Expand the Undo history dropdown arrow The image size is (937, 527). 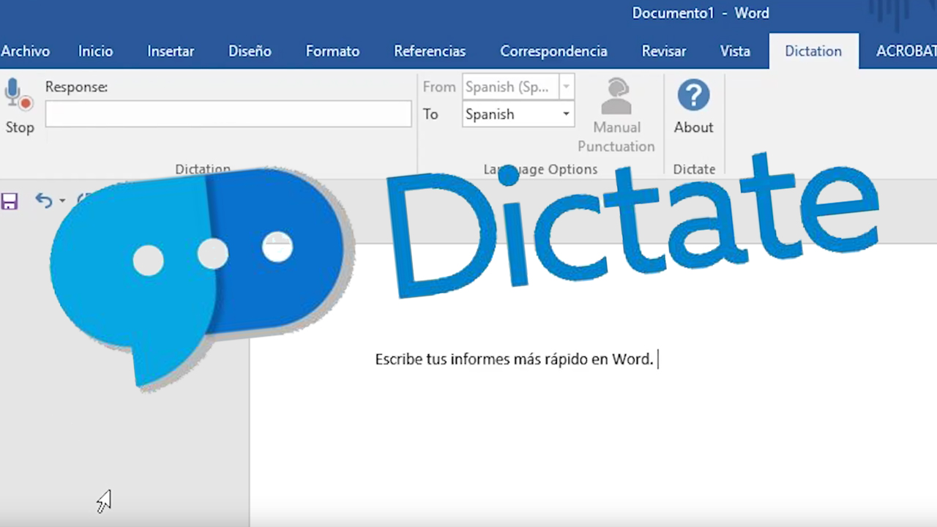[62, 201]
